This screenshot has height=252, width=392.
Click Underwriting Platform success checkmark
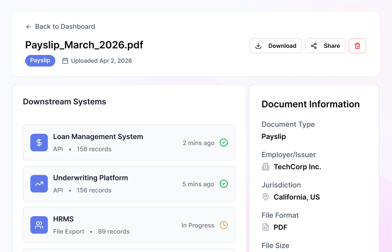[x=224, y=184]
